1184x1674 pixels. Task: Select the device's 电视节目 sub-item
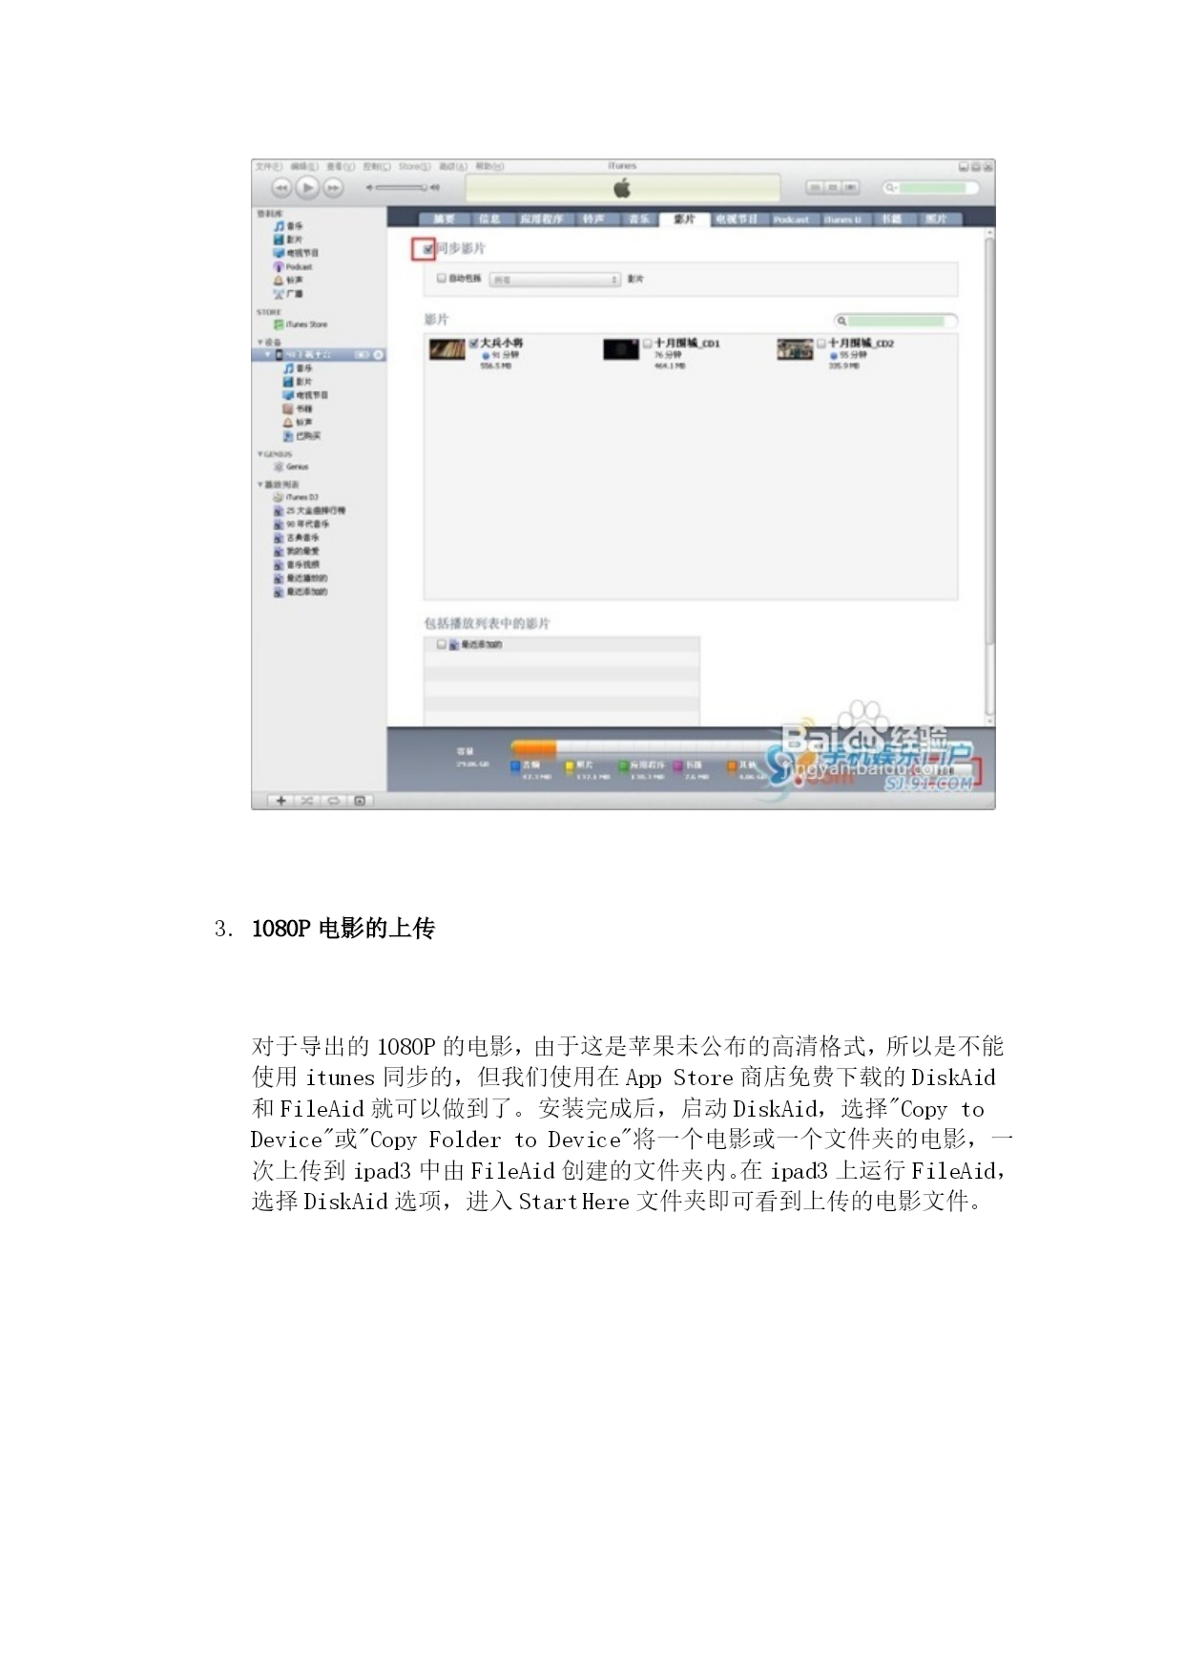(x=306, y=395)
